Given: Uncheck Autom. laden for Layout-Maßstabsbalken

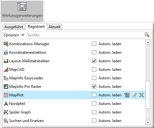Looking at the screenshot, I should 94,61.
